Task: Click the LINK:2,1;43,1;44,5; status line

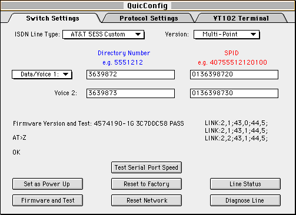Action: pyautogui.click(x=236, y=130)
